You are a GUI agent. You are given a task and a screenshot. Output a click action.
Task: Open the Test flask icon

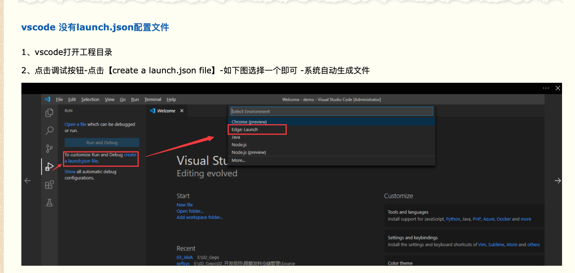click(x=49, y=203)
